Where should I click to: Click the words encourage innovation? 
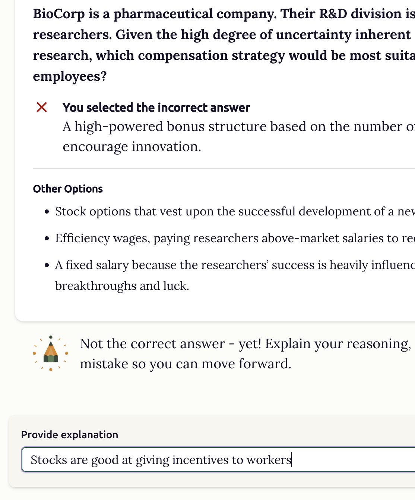[x=132, y=147]
